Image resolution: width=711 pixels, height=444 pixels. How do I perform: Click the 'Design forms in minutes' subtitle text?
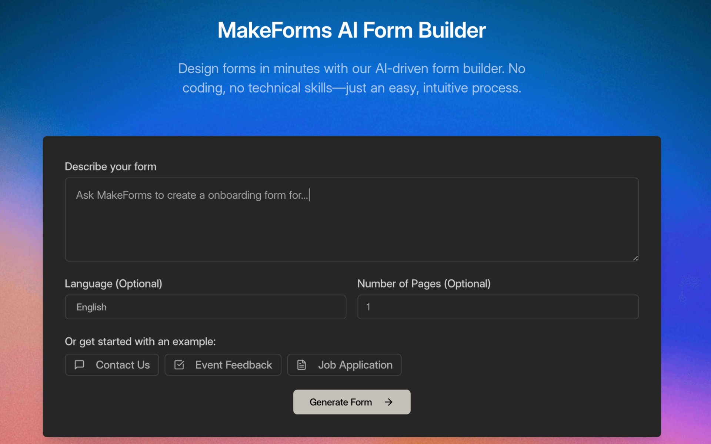coord(351,78)
